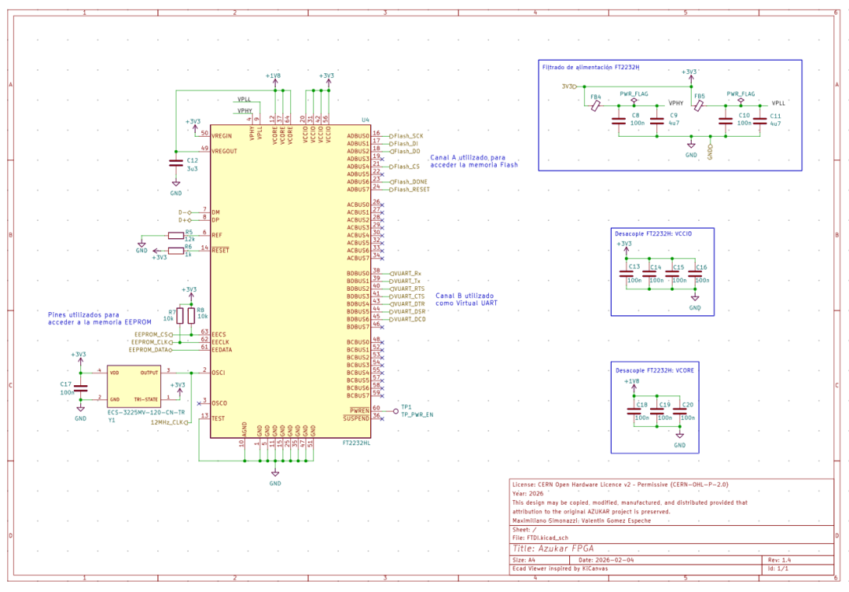Select capacitor C10 100n symbol
The height and width of the screenshot is (592, 849).
point(726,121)
